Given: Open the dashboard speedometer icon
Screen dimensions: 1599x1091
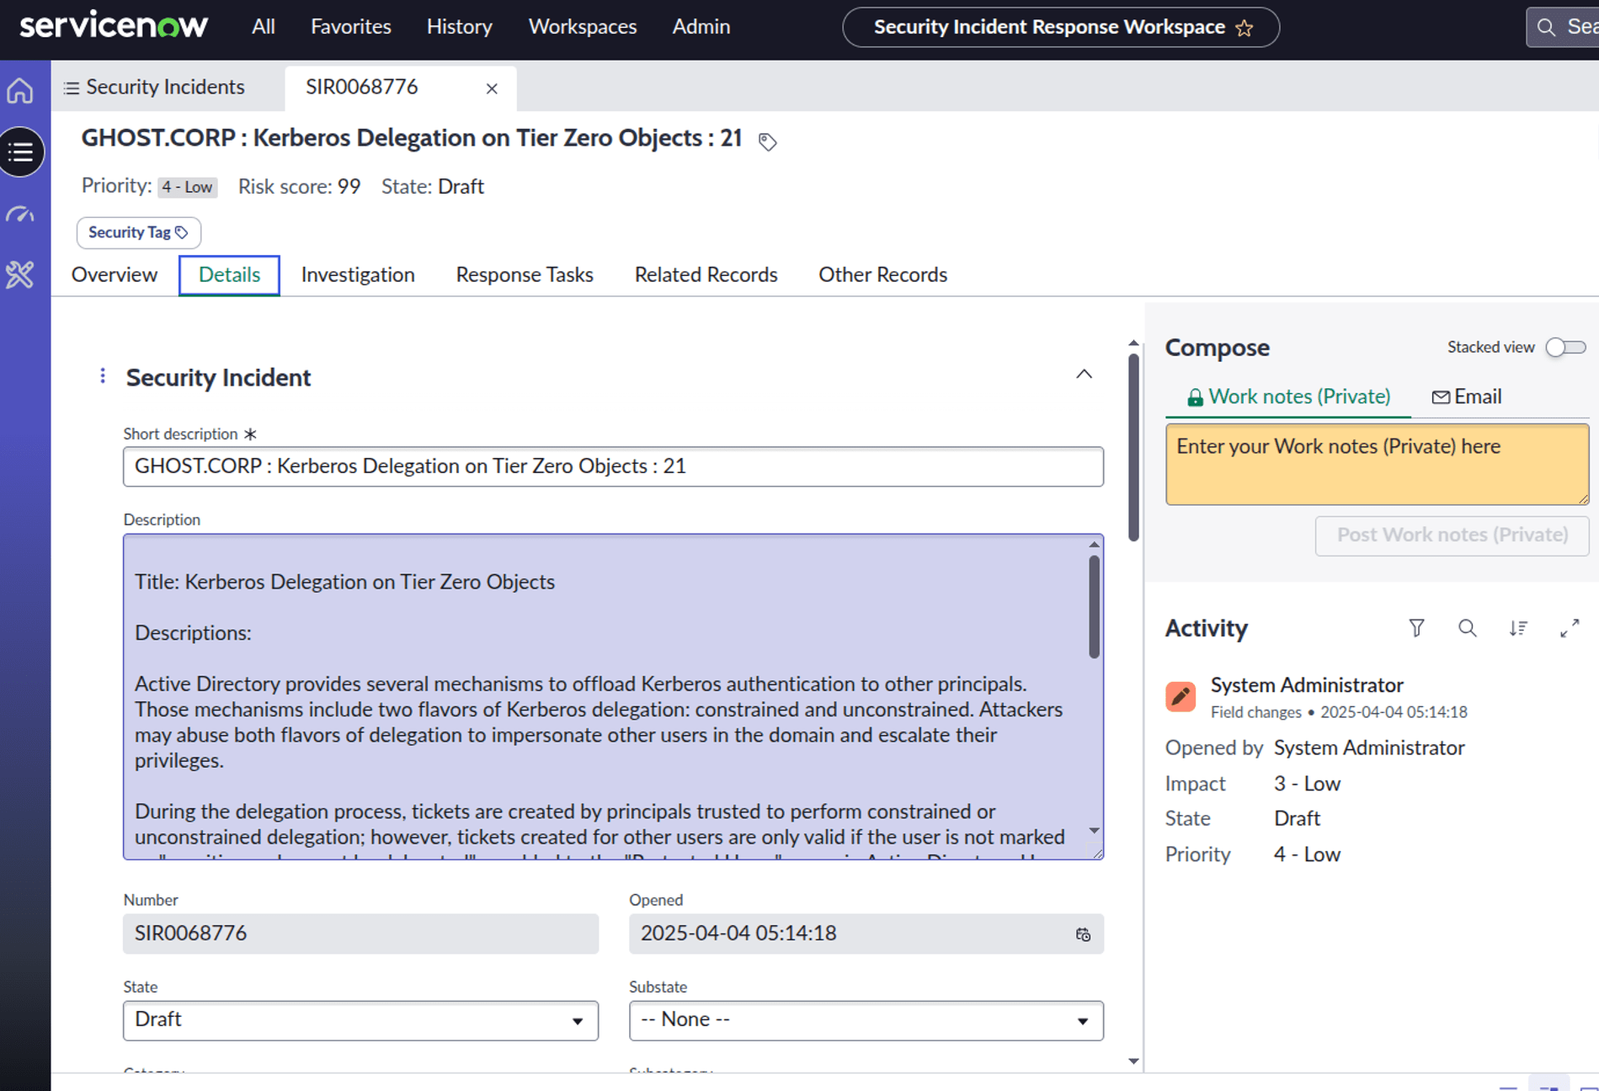Looking at the screenshot, I should (x=19, y=215).
